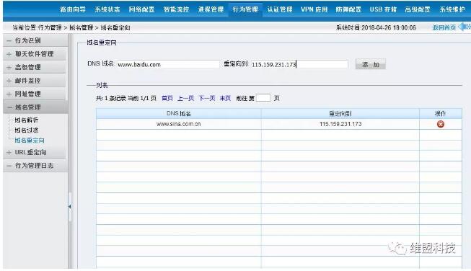
Task: Open the VPN应用 top menu
Action: [314, 9]
